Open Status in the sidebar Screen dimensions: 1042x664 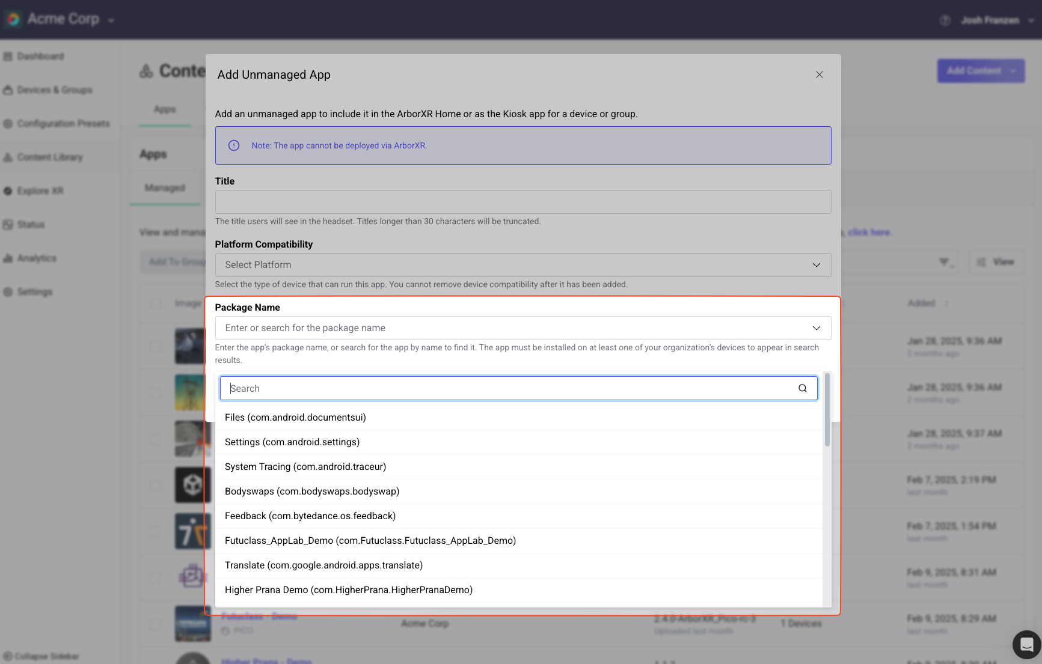[31, 225]
